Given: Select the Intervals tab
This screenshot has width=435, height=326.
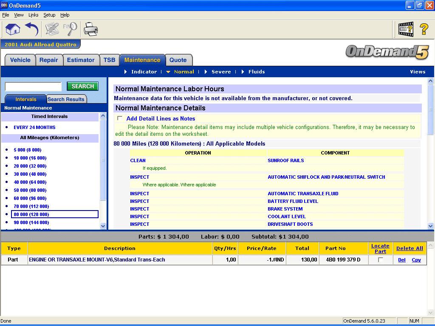Looking at the screenshot, I should [26, 99].
